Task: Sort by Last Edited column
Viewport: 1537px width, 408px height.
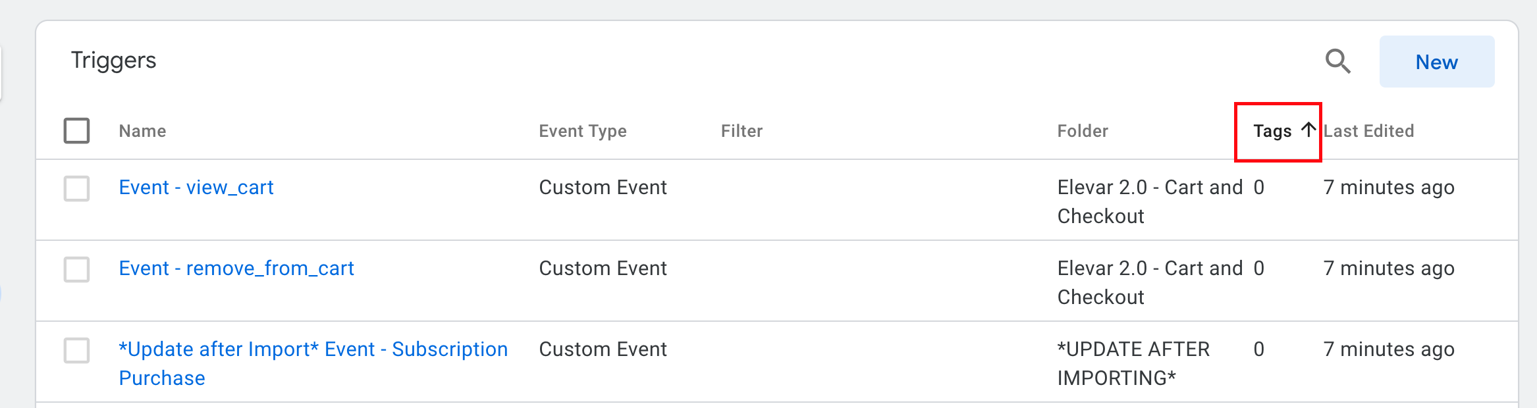Action: [x=1368, y=131]
